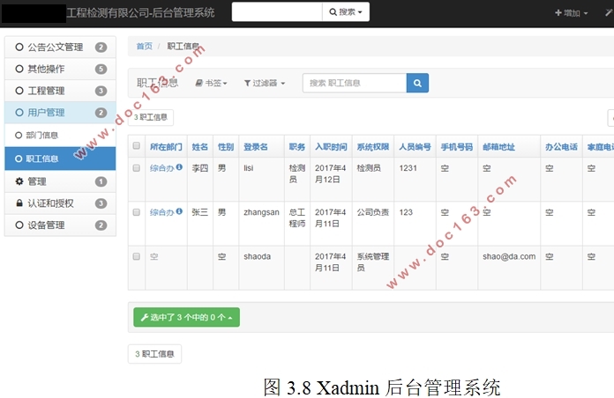Sort by 入职时间 column header

click(331, 147)
